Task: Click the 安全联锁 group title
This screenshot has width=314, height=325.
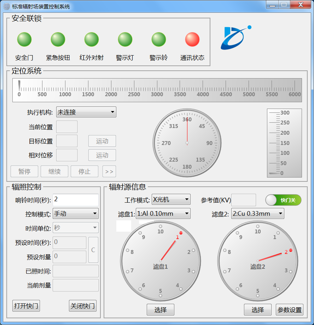Action: point(27,18)
